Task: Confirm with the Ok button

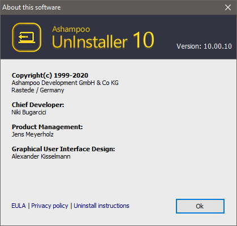Action: 200,206
